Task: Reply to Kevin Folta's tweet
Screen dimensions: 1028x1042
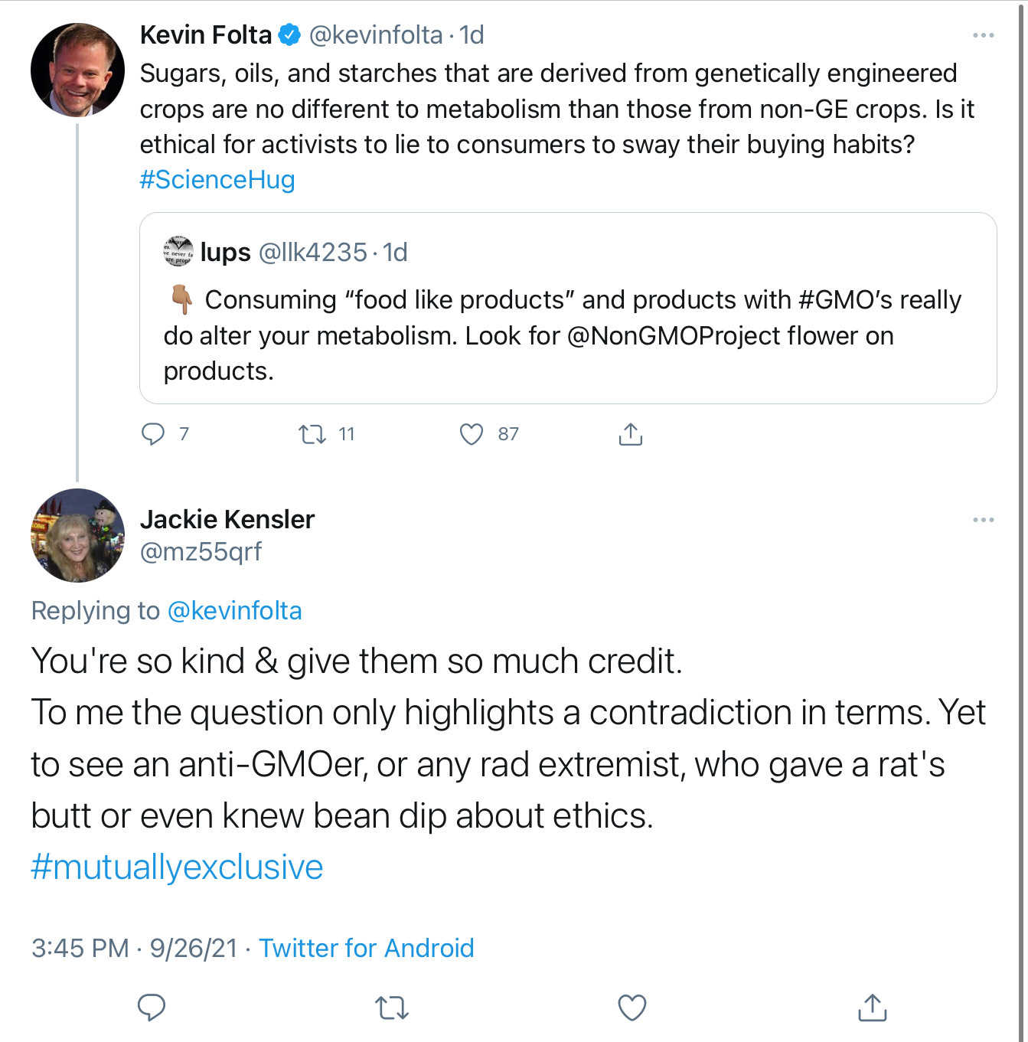Action: (x=153, y=434)
